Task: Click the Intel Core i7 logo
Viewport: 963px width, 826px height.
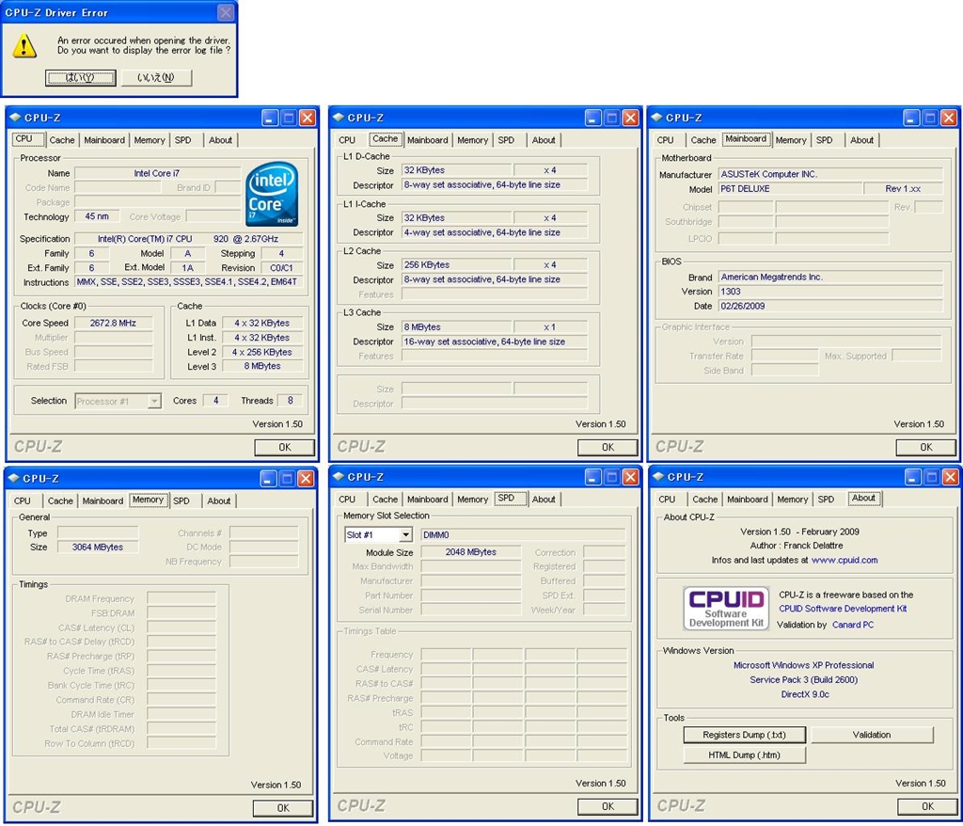Action: [272, 194]
